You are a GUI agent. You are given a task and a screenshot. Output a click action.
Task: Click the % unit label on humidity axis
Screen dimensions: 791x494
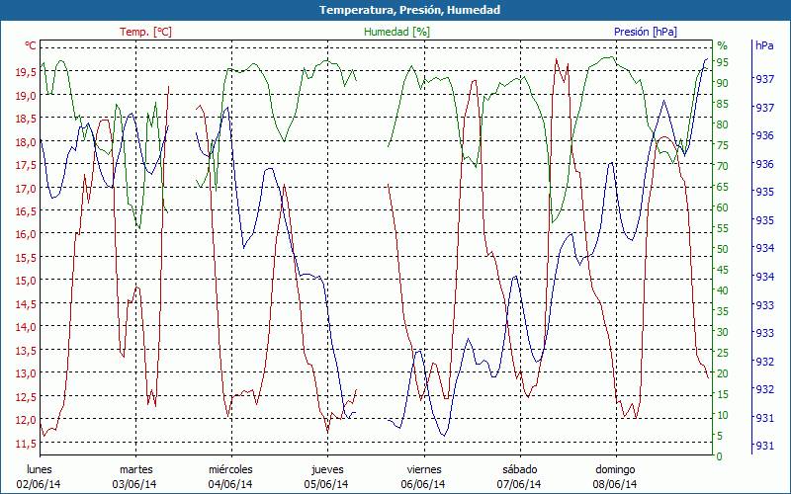722,45
